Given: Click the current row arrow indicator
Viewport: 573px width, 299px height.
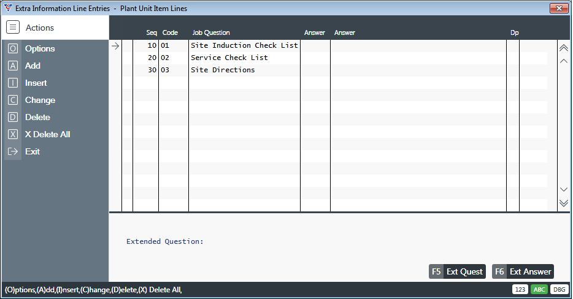Looking at the screenshot, I should 115,46.
